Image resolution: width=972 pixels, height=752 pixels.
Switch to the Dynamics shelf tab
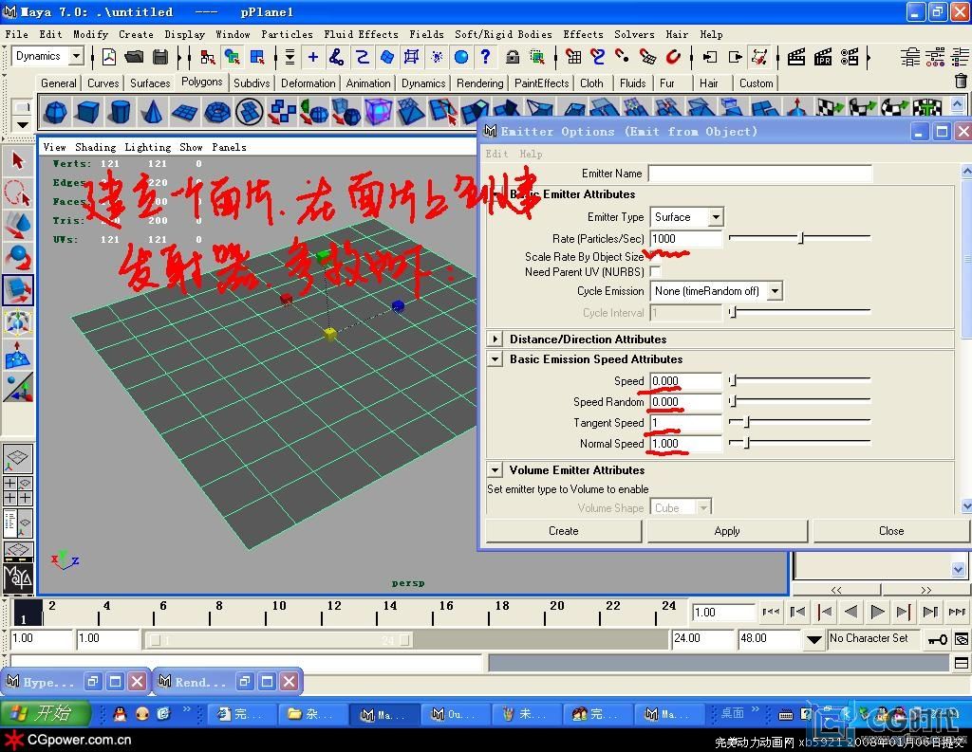[x=423, y=83]
